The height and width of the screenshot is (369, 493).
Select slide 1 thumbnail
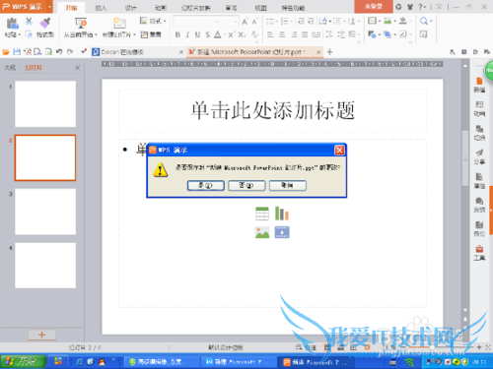tap(45, 104)
